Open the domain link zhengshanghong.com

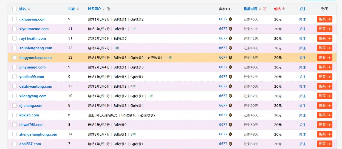(x=38, y=134)
